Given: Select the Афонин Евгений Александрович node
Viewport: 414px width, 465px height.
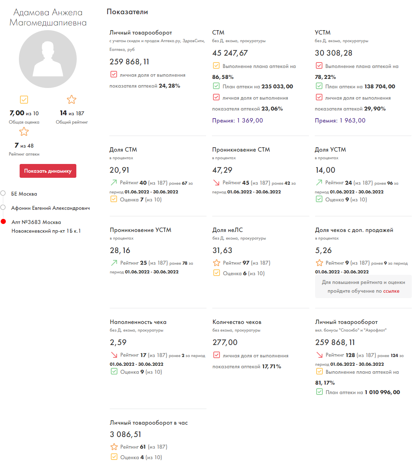Looking at the screenshot, I should tap(3, 208).
